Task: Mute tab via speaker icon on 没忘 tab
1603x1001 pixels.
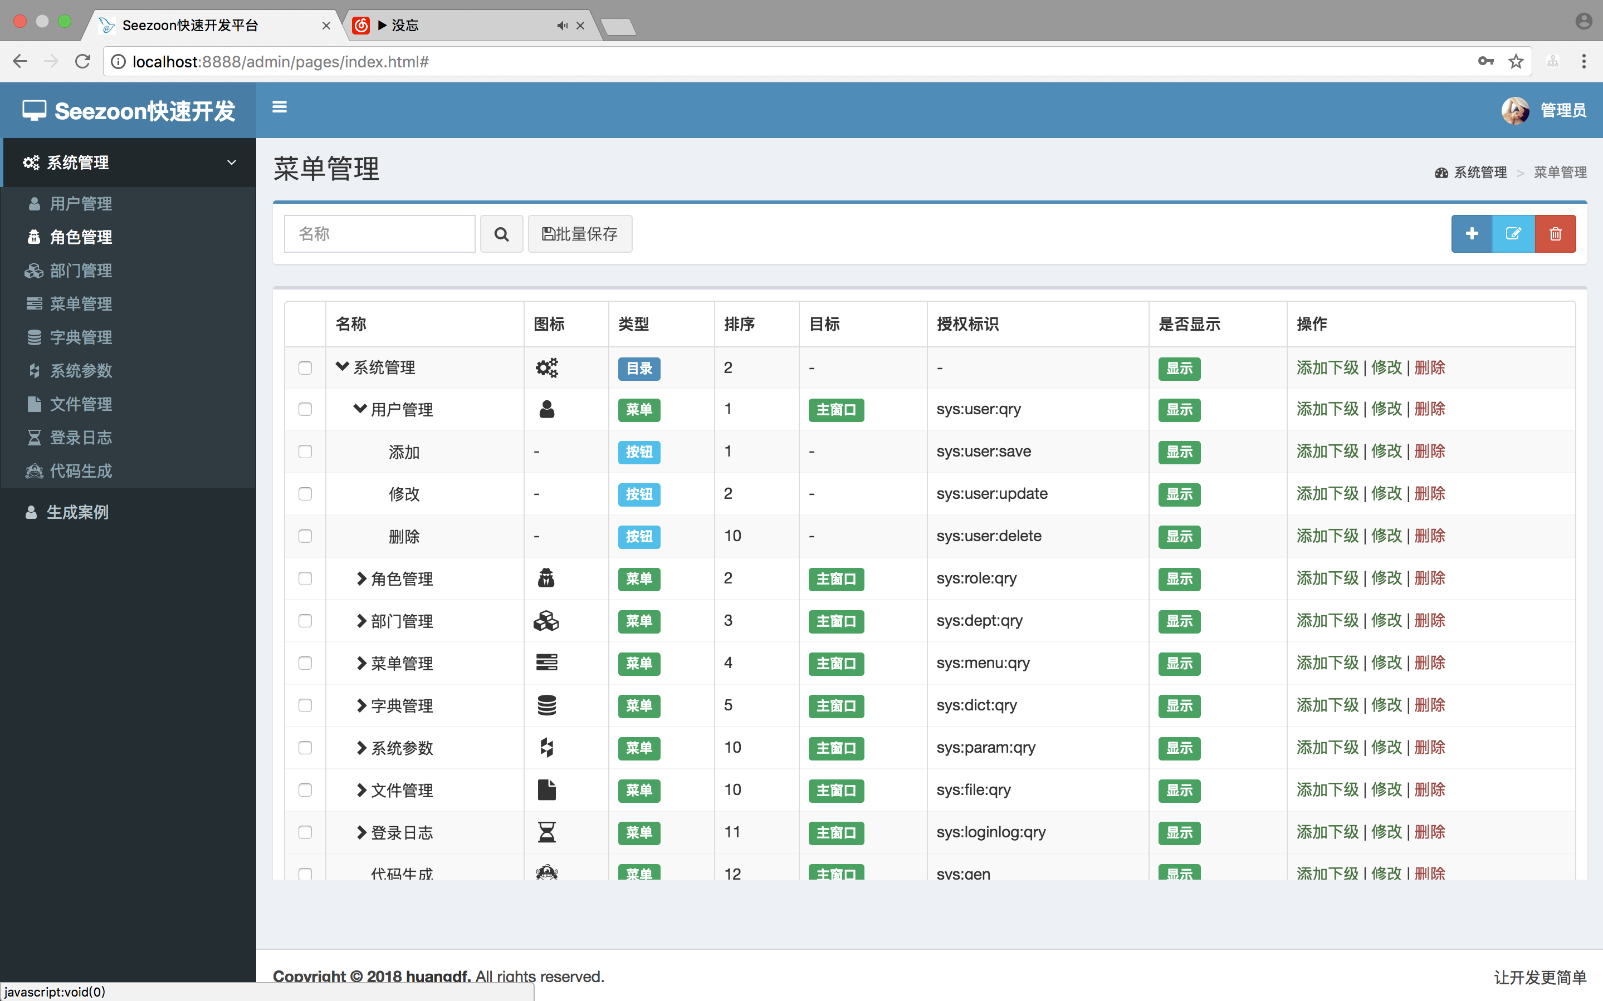Action: (x=562, y=25)
